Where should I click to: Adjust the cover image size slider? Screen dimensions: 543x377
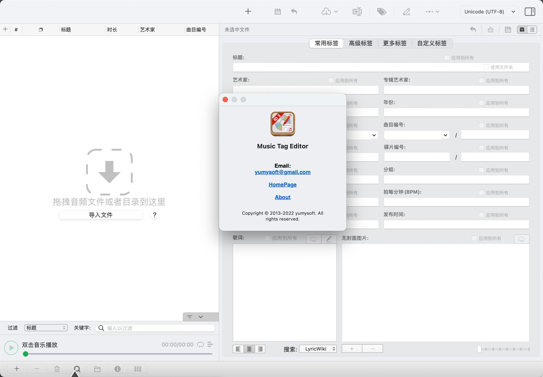[504, 349]
